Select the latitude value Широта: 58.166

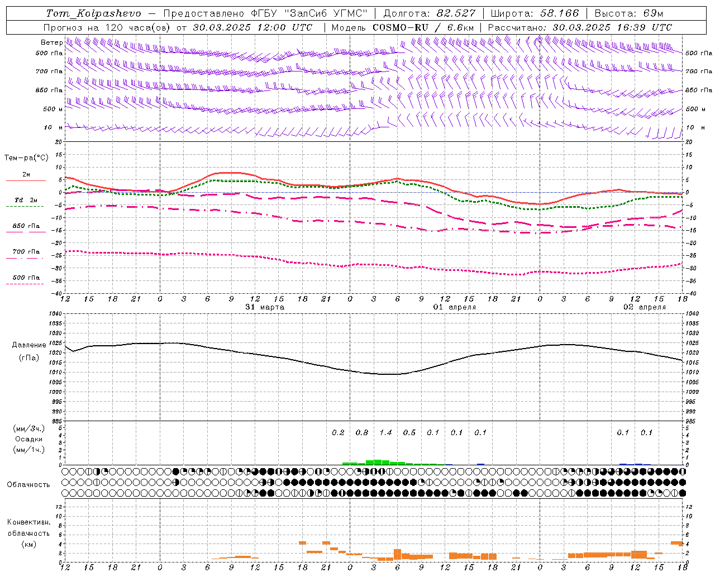tap(535, 13)
